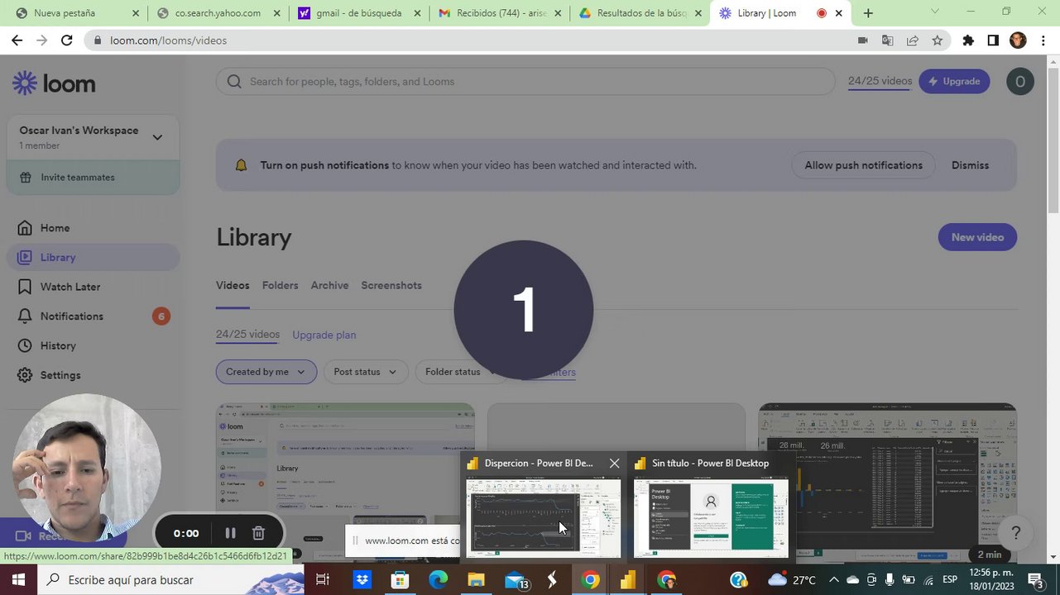Select the Nueva pestaña browser tab
This screenshot has width=1060, height=595.
click(76, 13)
